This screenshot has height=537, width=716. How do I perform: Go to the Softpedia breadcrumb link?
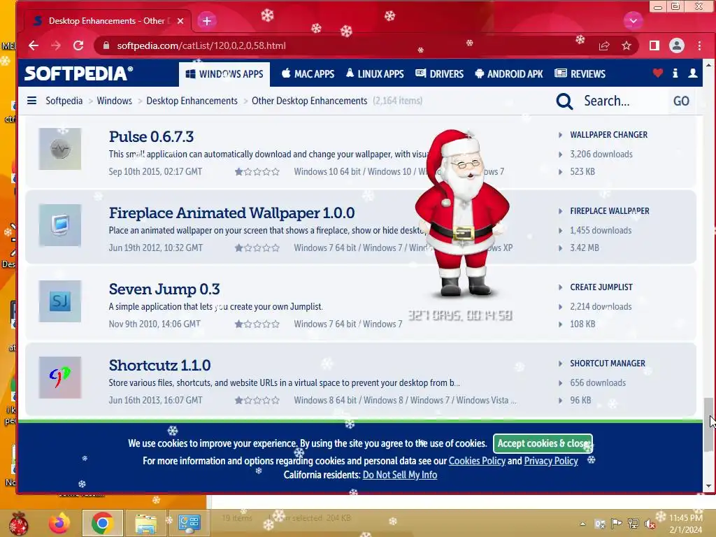click(64, 101)
